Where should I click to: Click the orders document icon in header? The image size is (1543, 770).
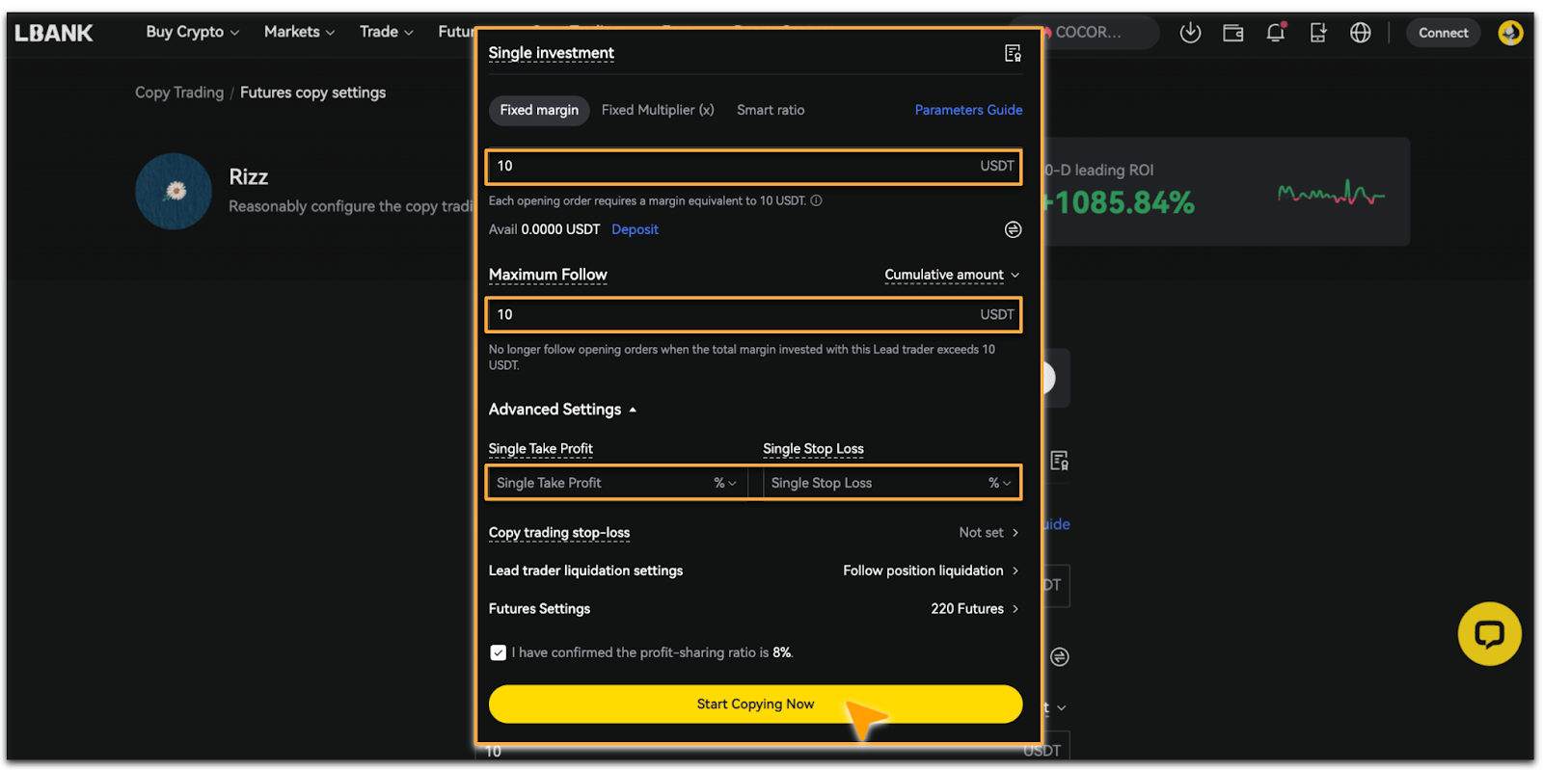tap(1318, 33)
